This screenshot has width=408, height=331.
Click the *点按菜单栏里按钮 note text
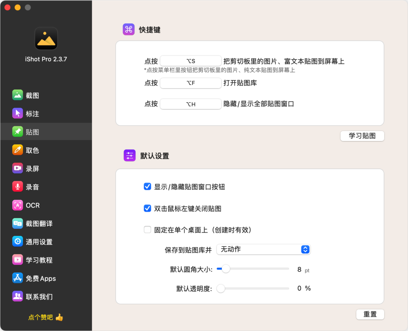pyautogui.click(x=219, y=70)
